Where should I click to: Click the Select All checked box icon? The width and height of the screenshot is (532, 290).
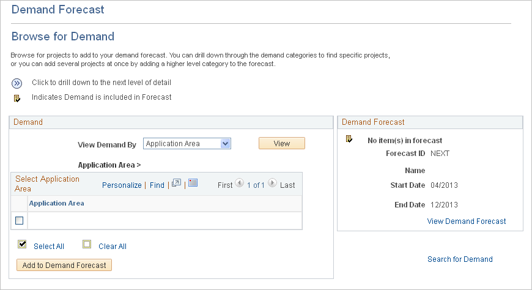22,244
